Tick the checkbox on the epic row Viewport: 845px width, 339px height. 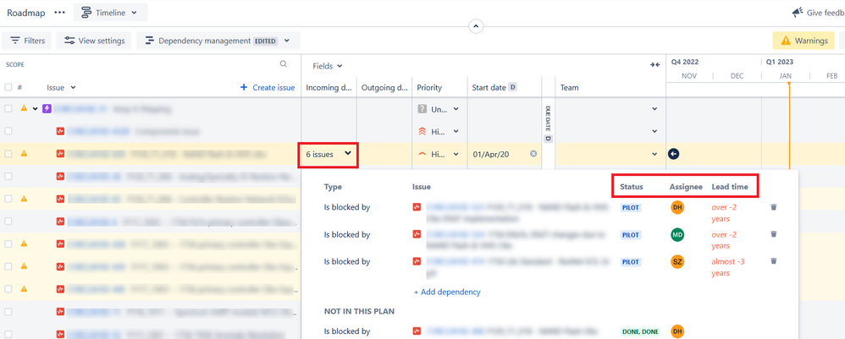click(8, 109)
